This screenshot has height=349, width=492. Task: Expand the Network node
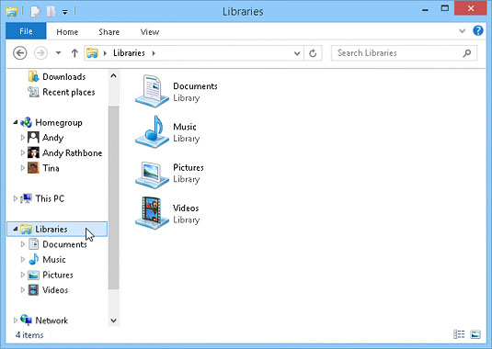pos(15,321)
